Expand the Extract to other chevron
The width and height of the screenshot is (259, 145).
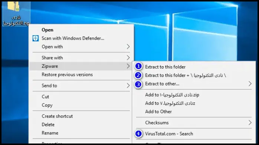(x=250, y=84)
